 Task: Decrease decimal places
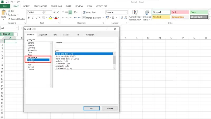[x=126, y=18]
